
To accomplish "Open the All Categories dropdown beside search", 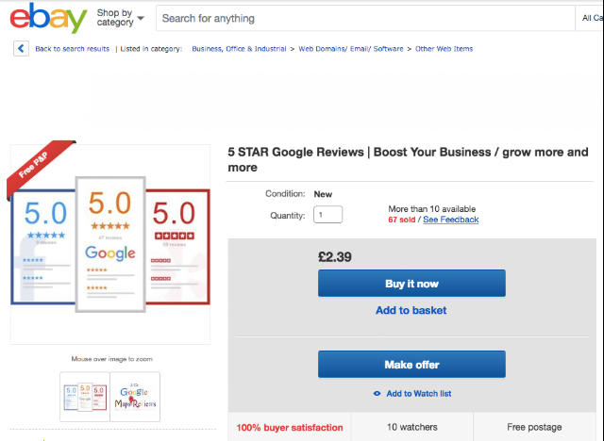I will [590, 18].
